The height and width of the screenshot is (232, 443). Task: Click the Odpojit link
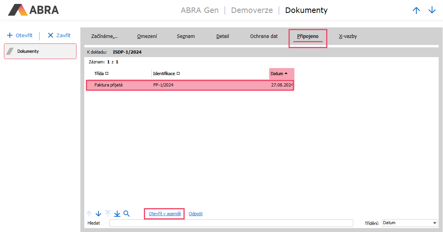196,214
